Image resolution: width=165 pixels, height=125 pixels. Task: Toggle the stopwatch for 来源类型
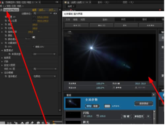pos(10,54)
